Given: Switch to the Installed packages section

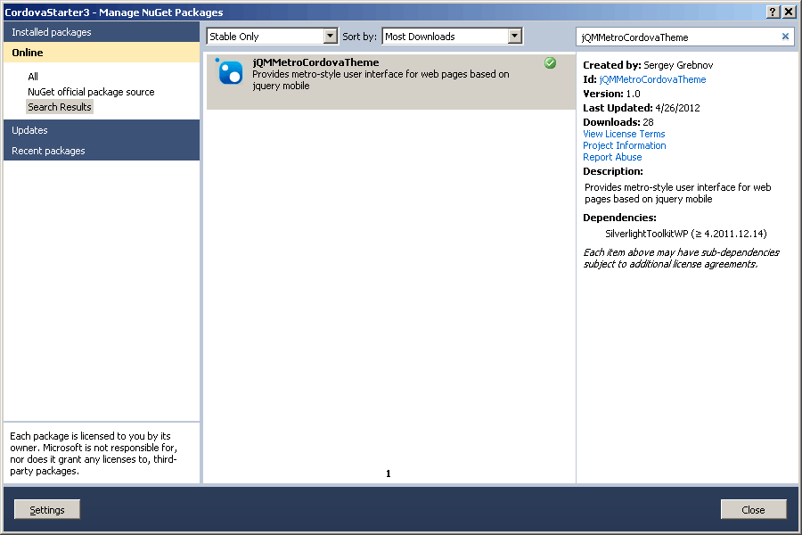Looking at the screenshot, I should 102,32.
